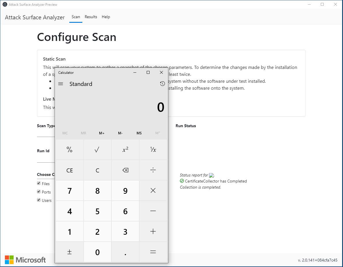Click the number 0 key
The image size is (343, 267).
[x=97, y=252]
